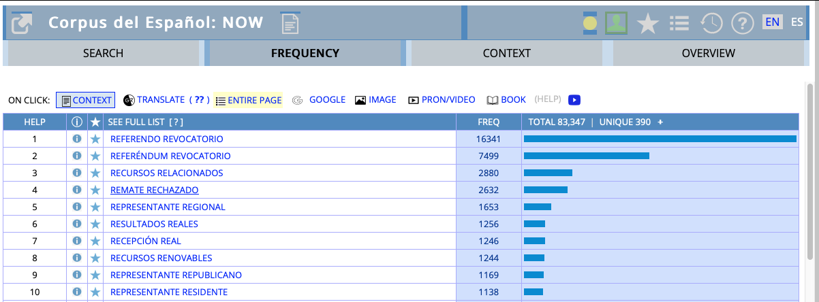Switch to the SEARCH tab
Screen dimensions: 819x302
tap(103, 53)
